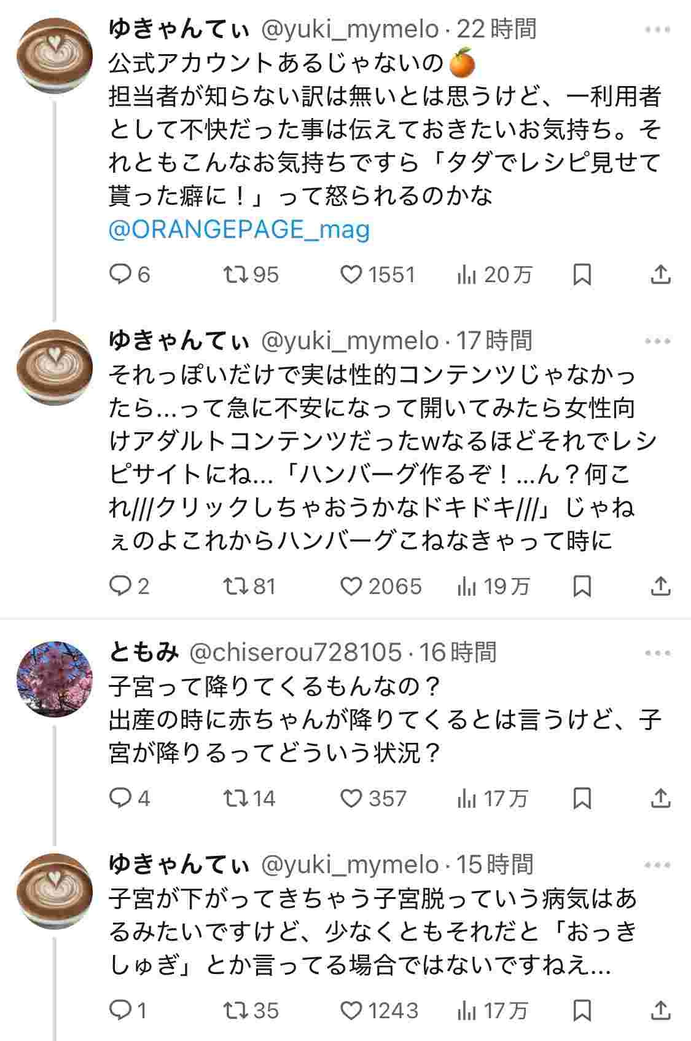The height and width of the screenshot is (1041, 691).
Task: Open ともみ's cherry blossom profile picture
Action: point(54,678)
